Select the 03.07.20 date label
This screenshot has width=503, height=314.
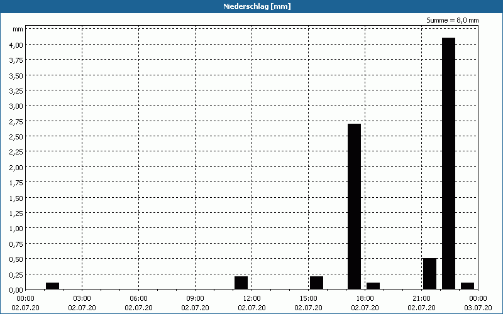(478, 308)
